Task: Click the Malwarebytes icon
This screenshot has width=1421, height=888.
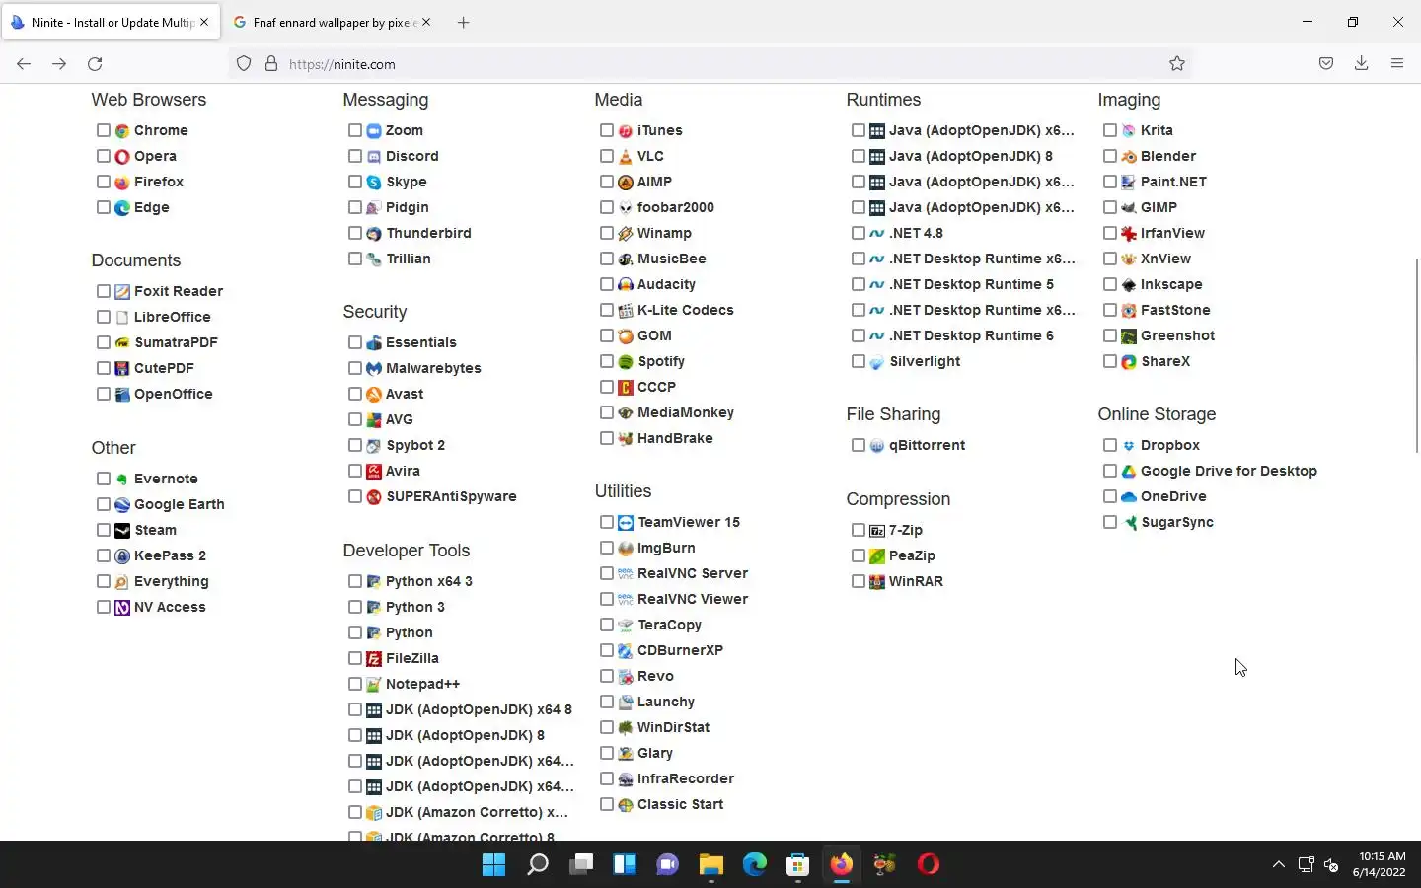Action: 374,368
